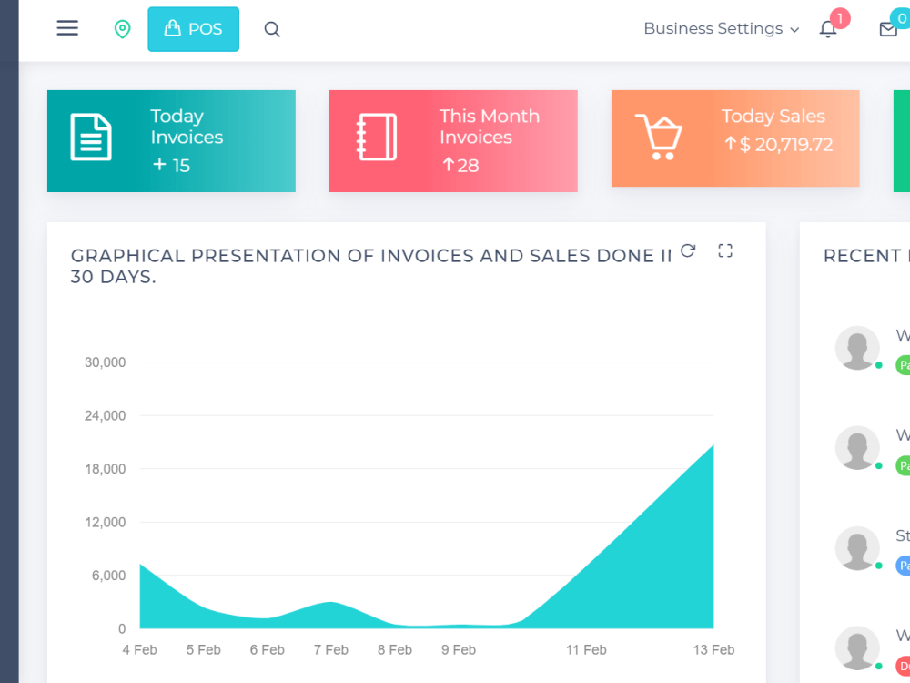Refresh the invoices and sales chart
The image size is (910, 683).
[688, 250]
